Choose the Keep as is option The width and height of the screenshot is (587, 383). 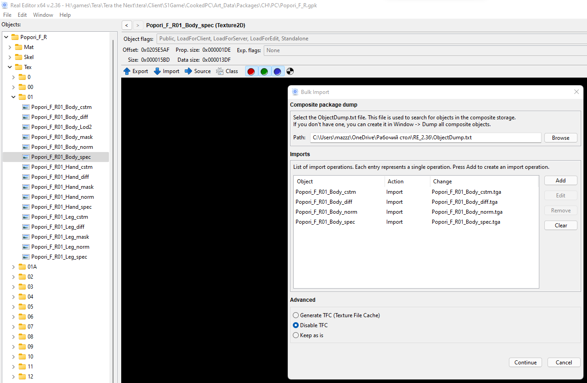[296, 335]
